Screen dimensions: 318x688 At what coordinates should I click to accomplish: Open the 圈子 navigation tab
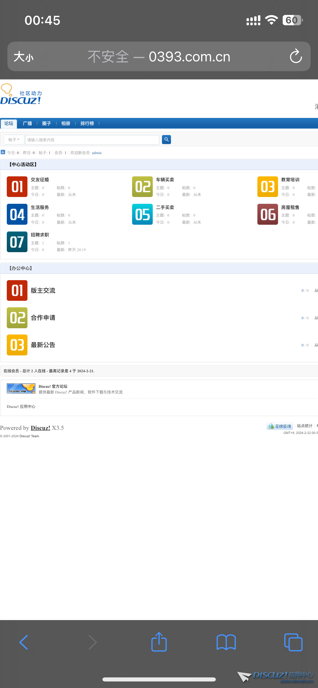click(46, 123)
